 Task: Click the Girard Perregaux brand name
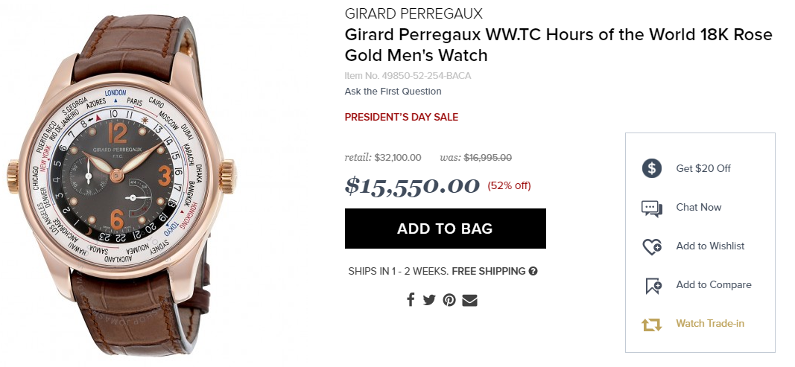click(414, 13)
